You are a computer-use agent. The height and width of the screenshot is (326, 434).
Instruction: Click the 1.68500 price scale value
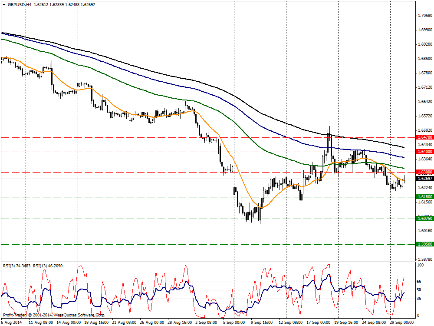[425, 59]
